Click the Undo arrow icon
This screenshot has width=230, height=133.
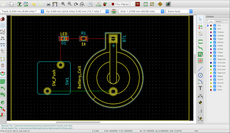[x=34, y=4]
